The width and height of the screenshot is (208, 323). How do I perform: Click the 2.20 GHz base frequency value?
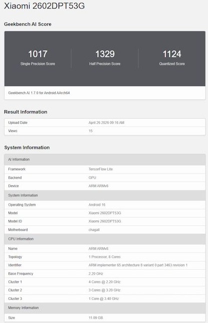click(x=96, y=274)
